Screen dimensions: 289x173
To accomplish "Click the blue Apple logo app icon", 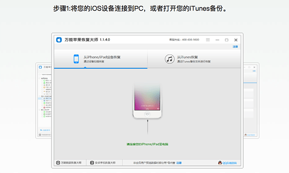I will click(x=59, y=40).
